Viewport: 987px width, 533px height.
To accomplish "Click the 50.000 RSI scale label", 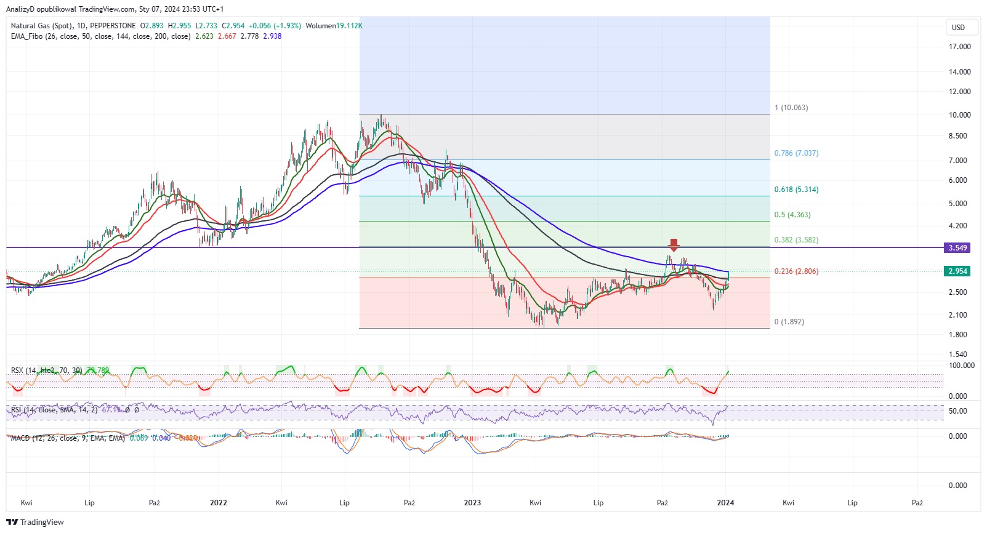I will pos(958,411).
